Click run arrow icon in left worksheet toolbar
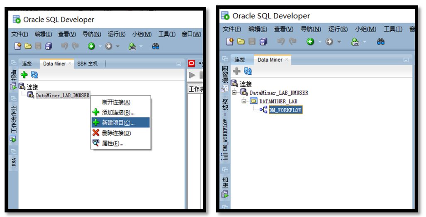Image resolution: width=426 pixels, height=217 pixels. [x=192, y=75]
